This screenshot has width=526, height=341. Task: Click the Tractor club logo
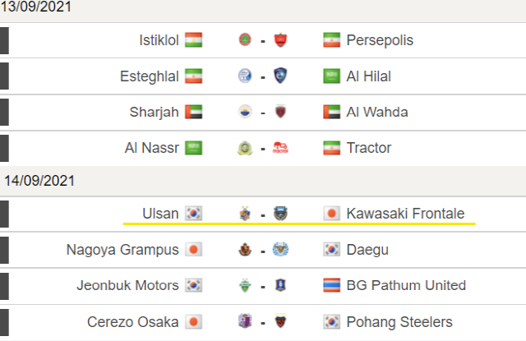pos(280,148)
